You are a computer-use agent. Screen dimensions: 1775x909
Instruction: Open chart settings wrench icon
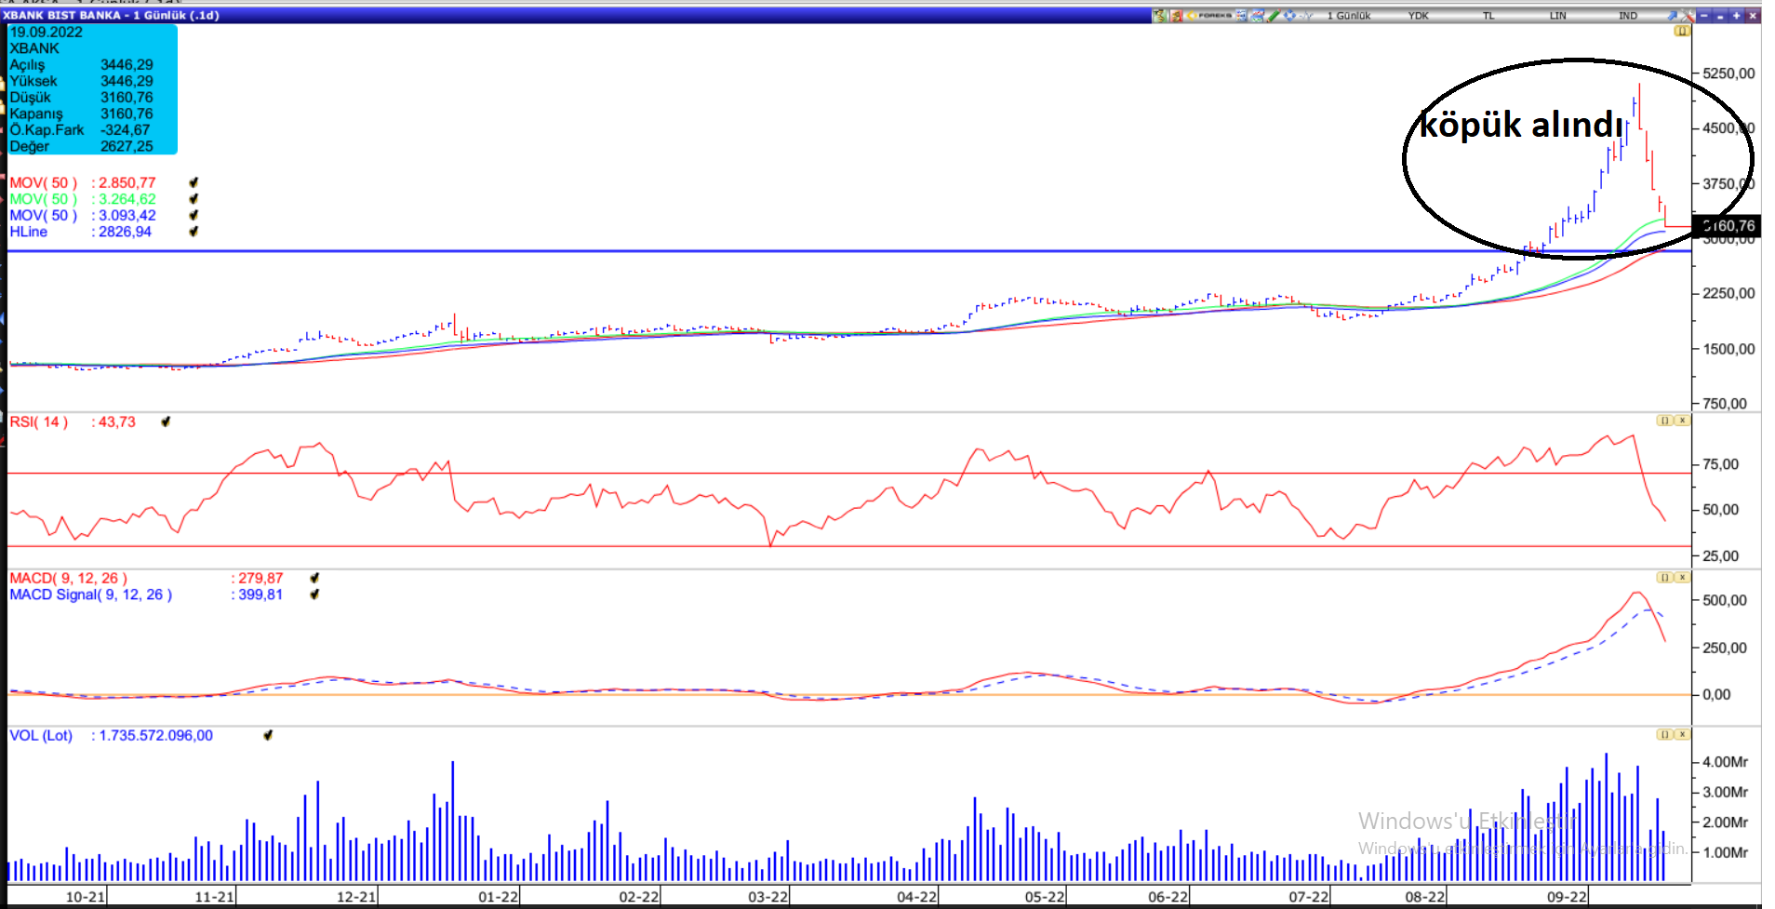pos(1688,16)
